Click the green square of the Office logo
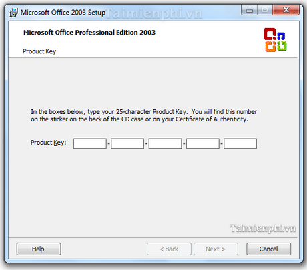Image resolution: width=307 pixels, height=270 pixels. point(282,46)
